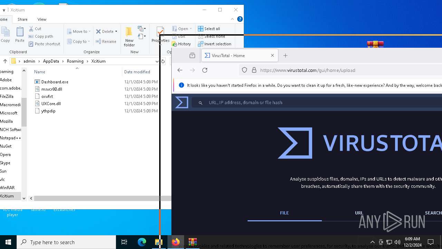Open the Move to dropdown
This screenshot has height=249, width=442.
point(79,31)
